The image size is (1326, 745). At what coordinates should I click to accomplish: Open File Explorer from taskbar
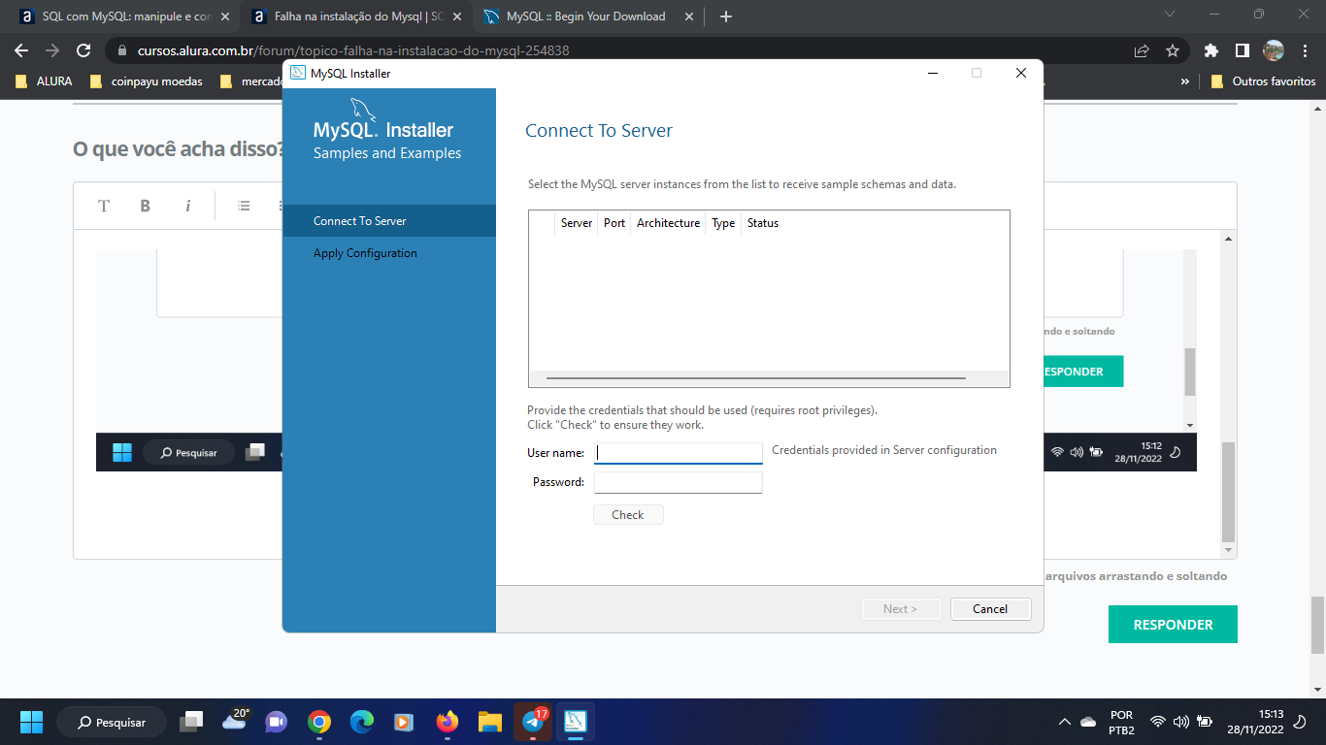[x=489, y=722]
